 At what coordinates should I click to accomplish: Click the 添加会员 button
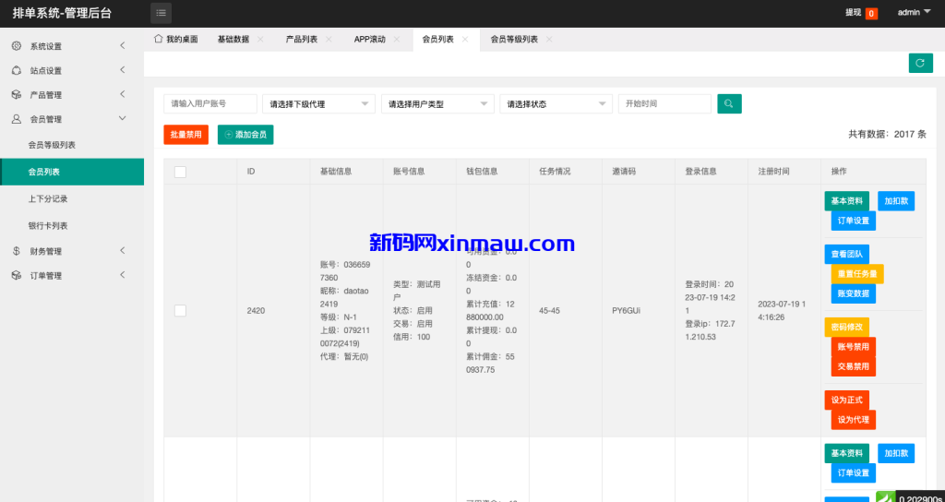(245, 135)
